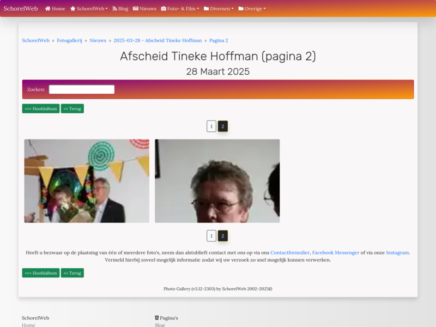
Task: Go to page 1 in bottom pagination
Action: point(211,236)
